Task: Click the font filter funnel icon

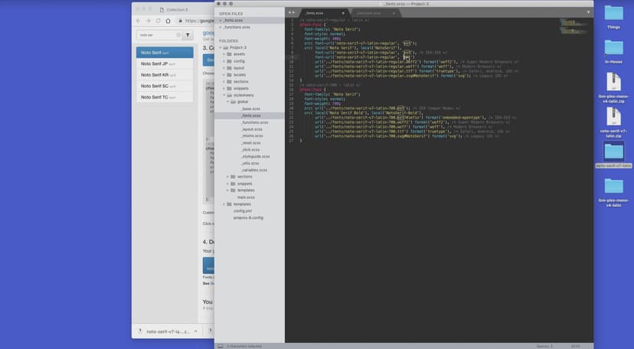Action: tap(188, 35)
